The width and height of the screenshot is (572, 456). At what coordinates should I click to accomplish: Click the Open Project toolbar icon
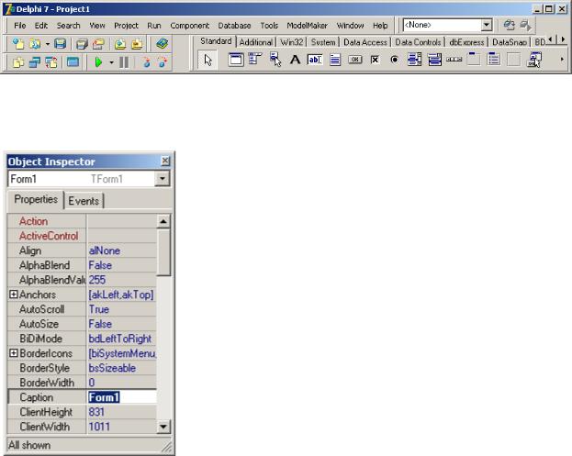click(98, 44)
